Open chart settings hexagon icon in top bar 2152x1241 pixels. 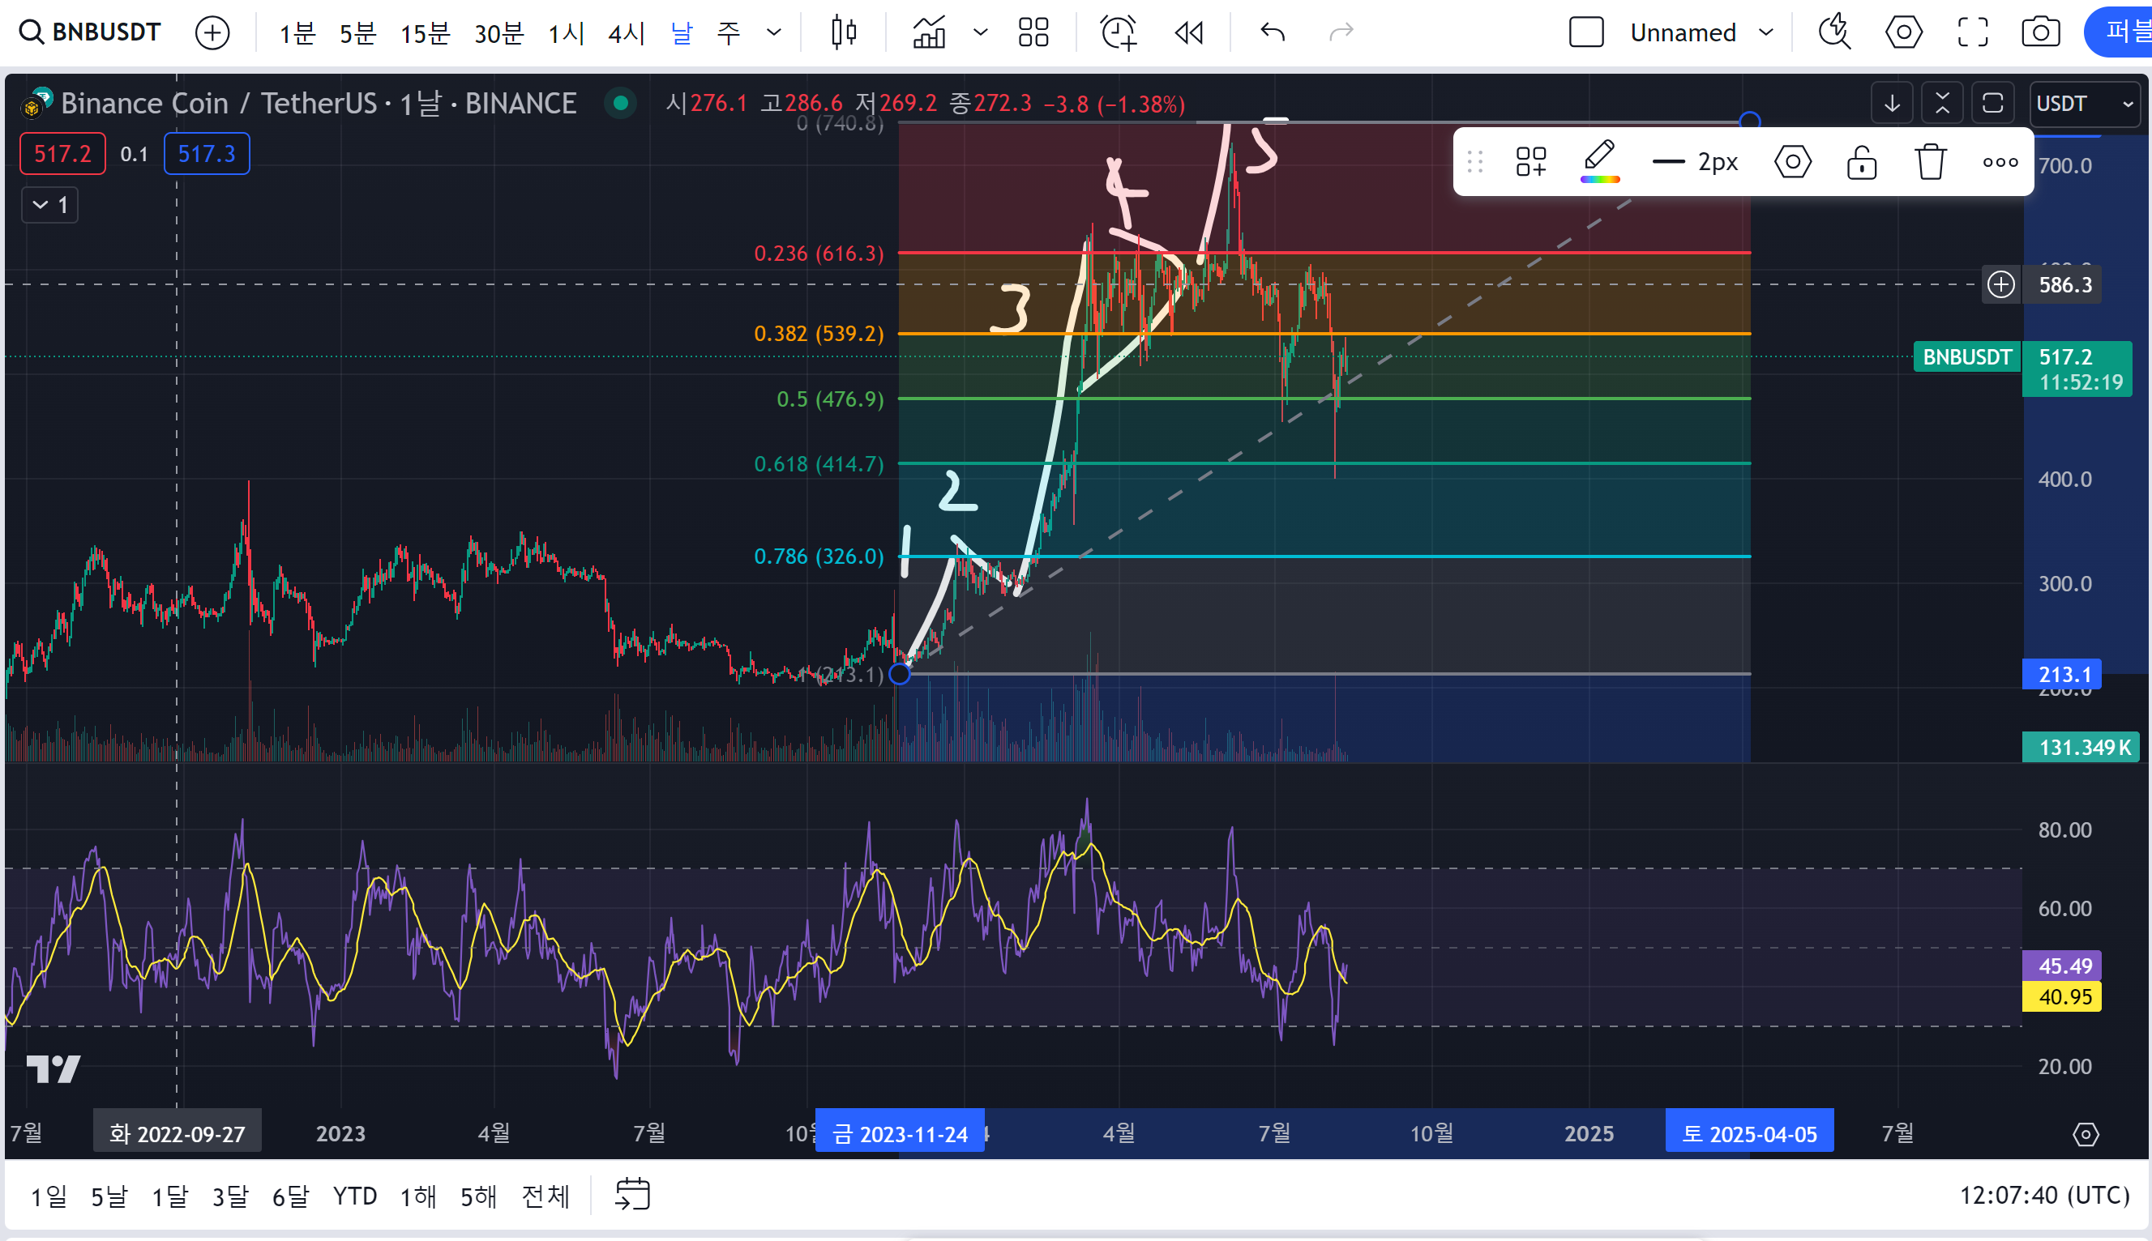tap(1904, 32)
